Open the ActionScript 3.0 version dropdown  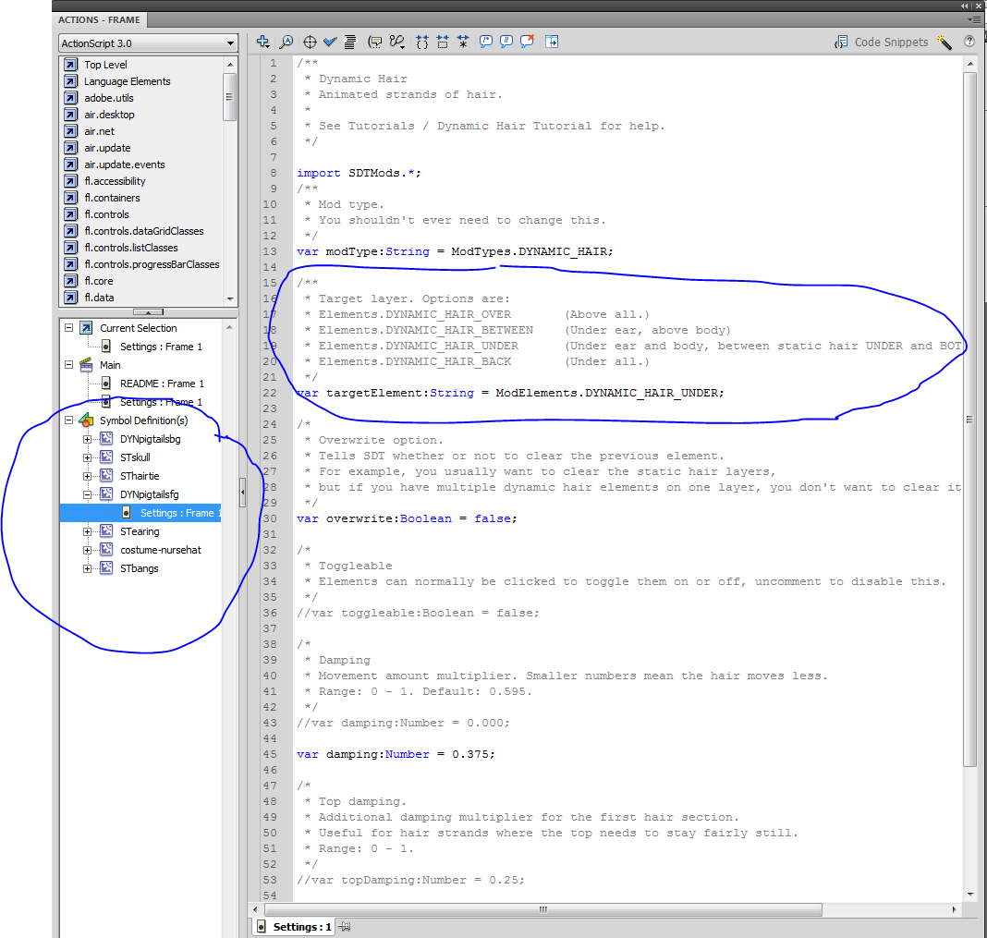(148, 43)
